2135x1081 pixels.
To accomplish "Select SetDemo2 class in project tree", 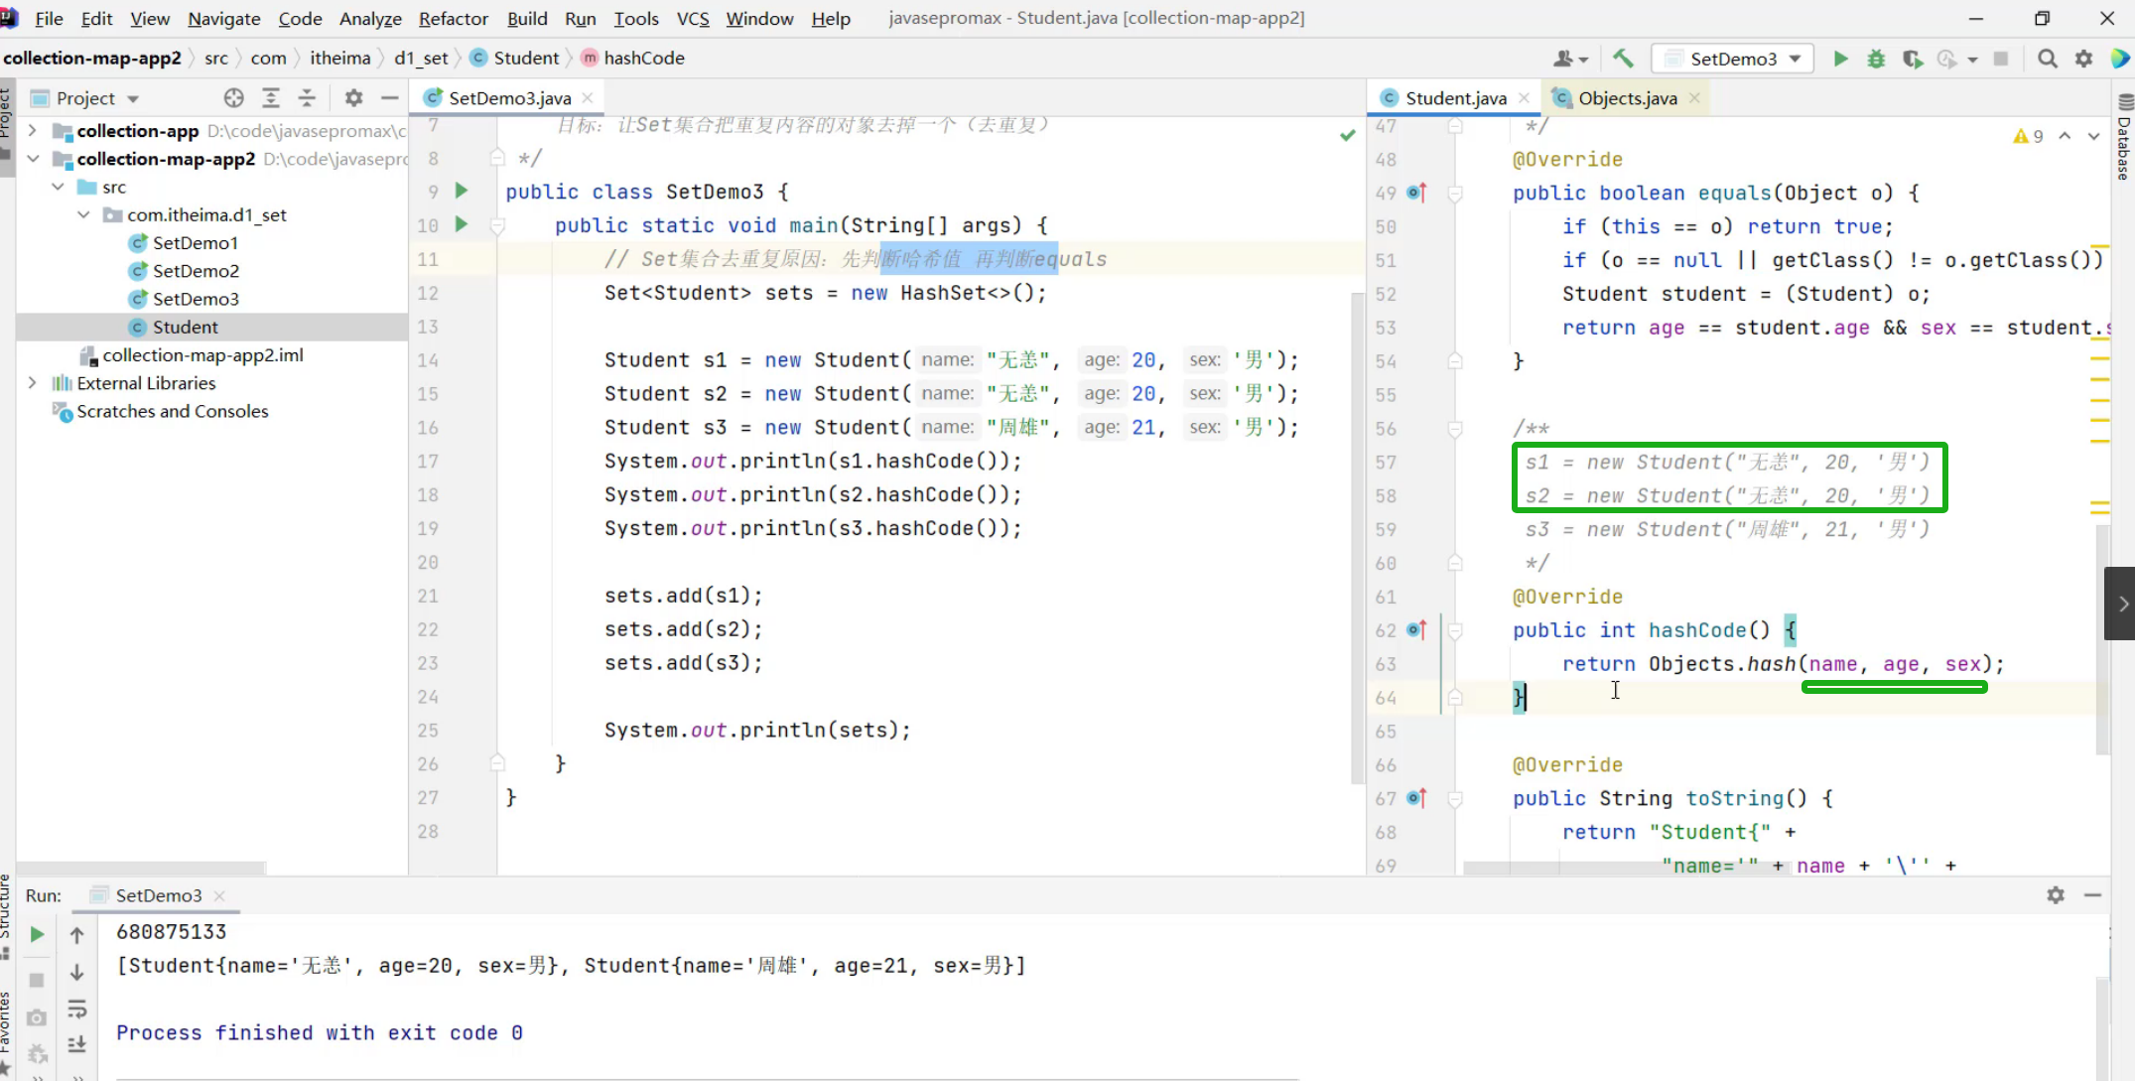I will click(x=196, y=271).
